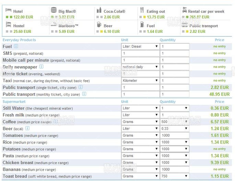Screen dimensions: 235x183
Task: Expand the Daily newspaper 'national daily' dropdown
Action: (140, 67)
